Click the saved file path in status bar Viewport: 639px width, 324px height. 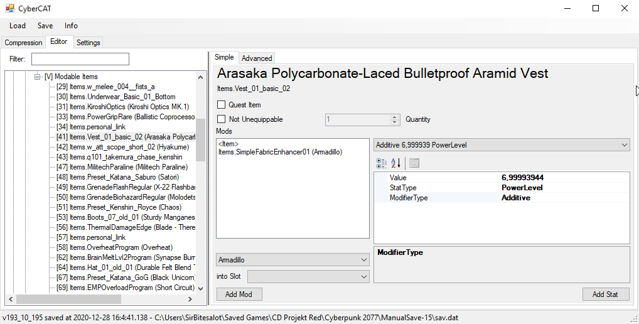pyautogui.click(x=306, y=318)
